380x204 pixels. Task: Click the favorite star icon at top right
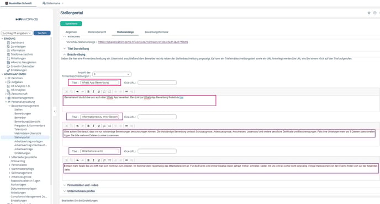click(x=369, y=13)
